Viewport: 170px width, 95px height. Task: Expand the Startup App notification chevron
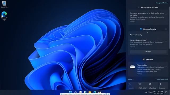click(x=166, y=14)
